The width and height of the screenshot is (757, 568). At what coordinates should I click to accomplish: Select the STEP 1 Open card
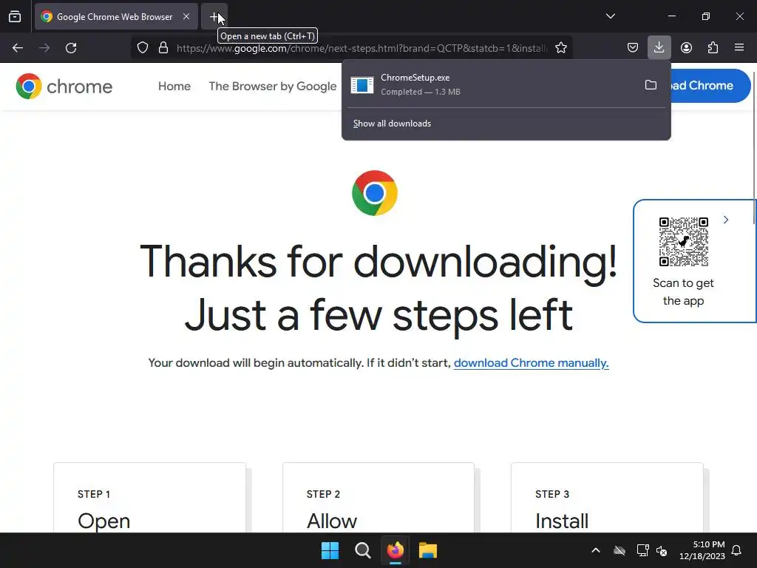tap(149, 498)
